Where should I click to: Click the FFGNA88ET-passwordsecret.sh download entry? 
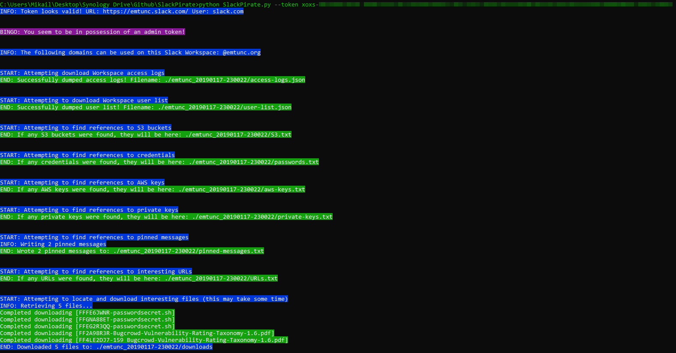pyautogui.click(x=125, y=320)
